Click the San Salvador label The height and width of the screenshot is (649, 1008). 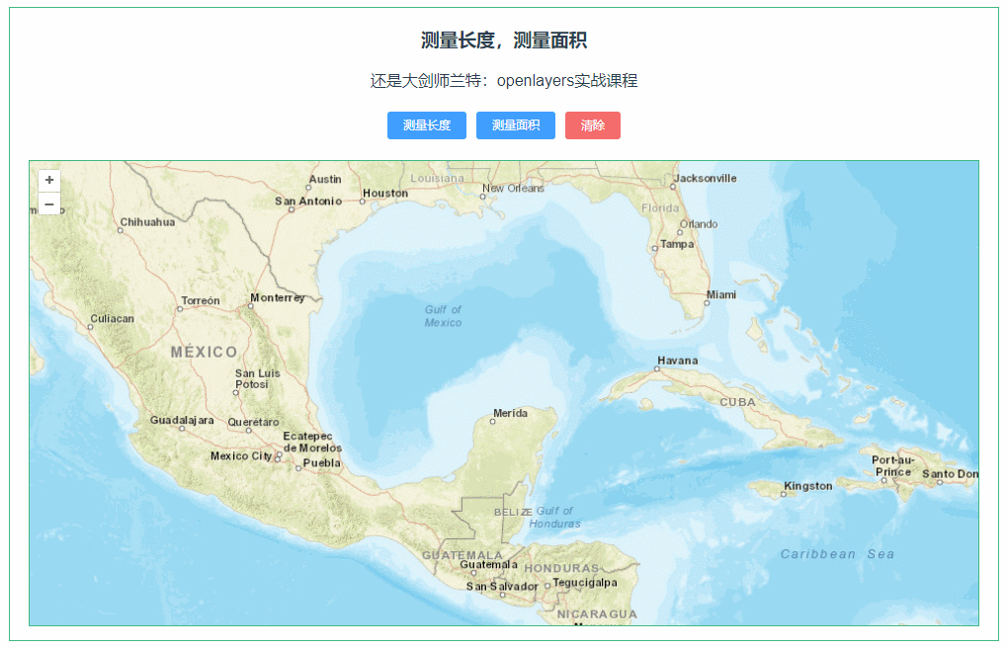(x=502, y=586)
